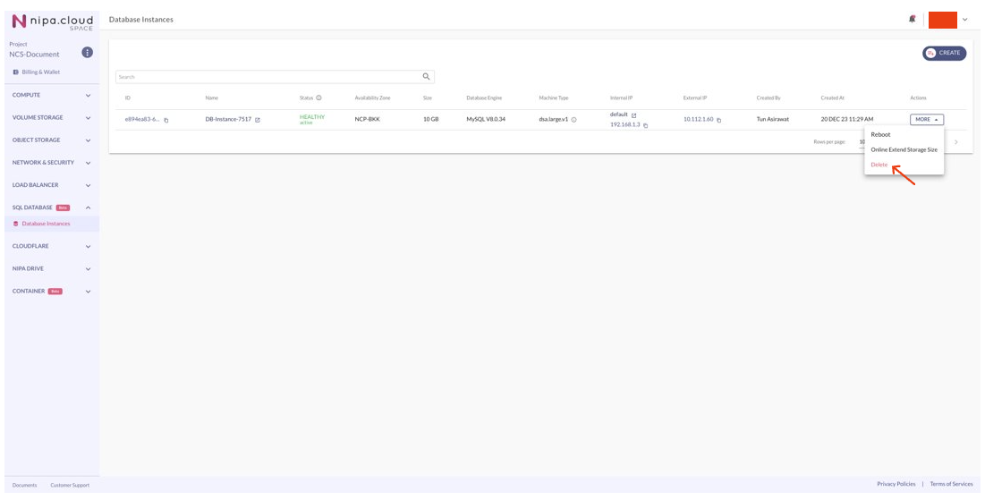Click the search magnifier icon
The height and width of the screenshot is (500, 985).
point(427,77)
